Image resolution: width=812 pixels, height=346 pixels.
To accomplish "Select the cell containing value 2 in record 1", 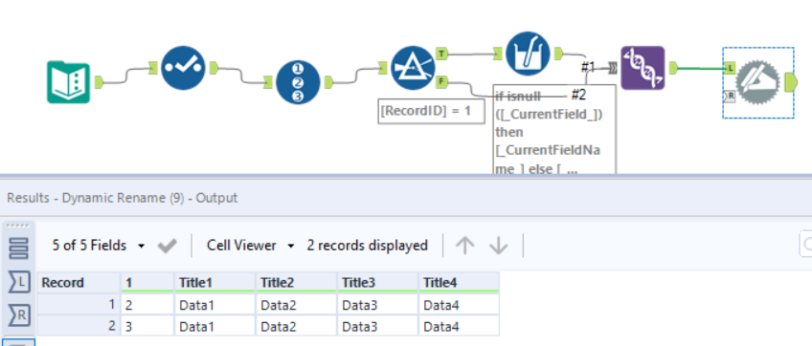I will click(x=147, y=305).
